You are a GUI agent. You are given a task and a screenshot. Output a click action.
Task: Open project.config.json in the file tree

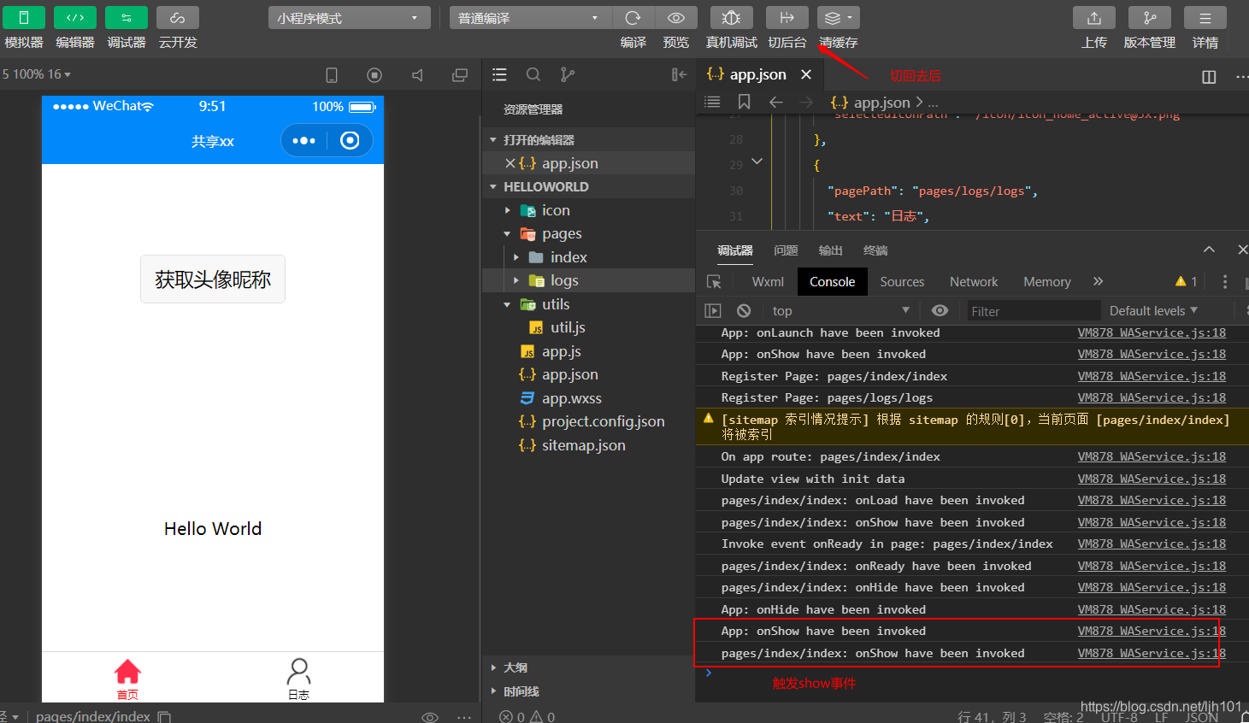click(604, 421)
